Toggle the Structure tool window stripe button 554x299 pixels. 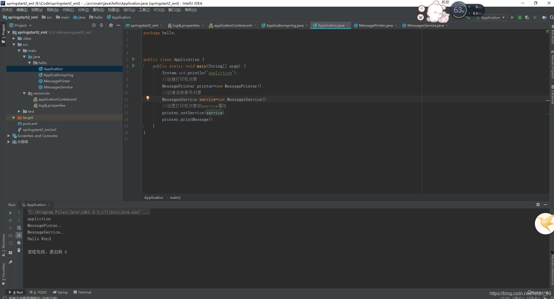pos(3,245)
